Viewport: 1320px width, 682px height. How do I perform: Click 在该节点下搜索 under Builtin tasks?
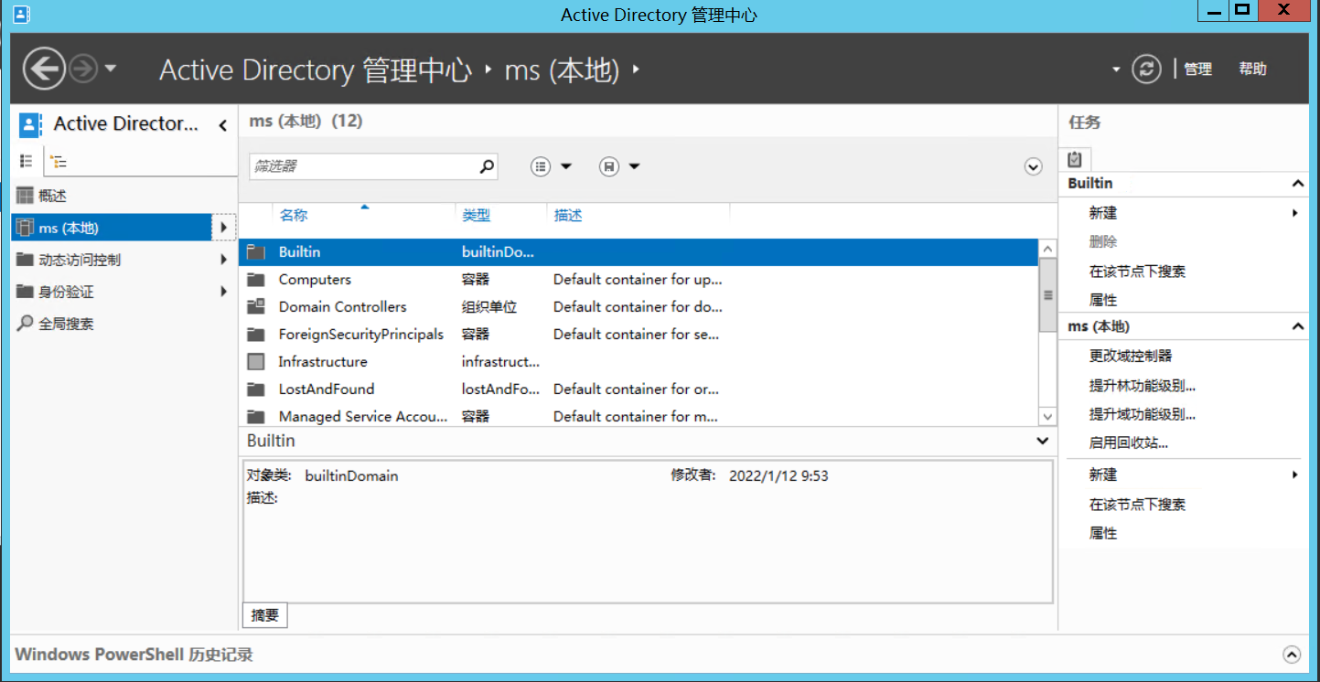point(1137,272)
